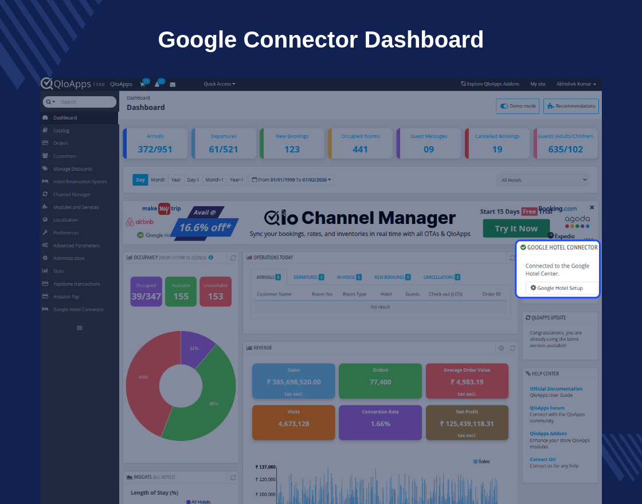Open the Quick Access dropdown
Screen dimensions: 642x504
pos(220,84)
